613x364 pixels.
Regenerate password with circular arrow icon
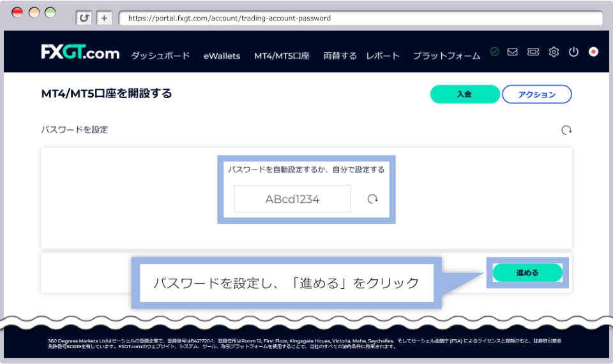coord(372,199)
